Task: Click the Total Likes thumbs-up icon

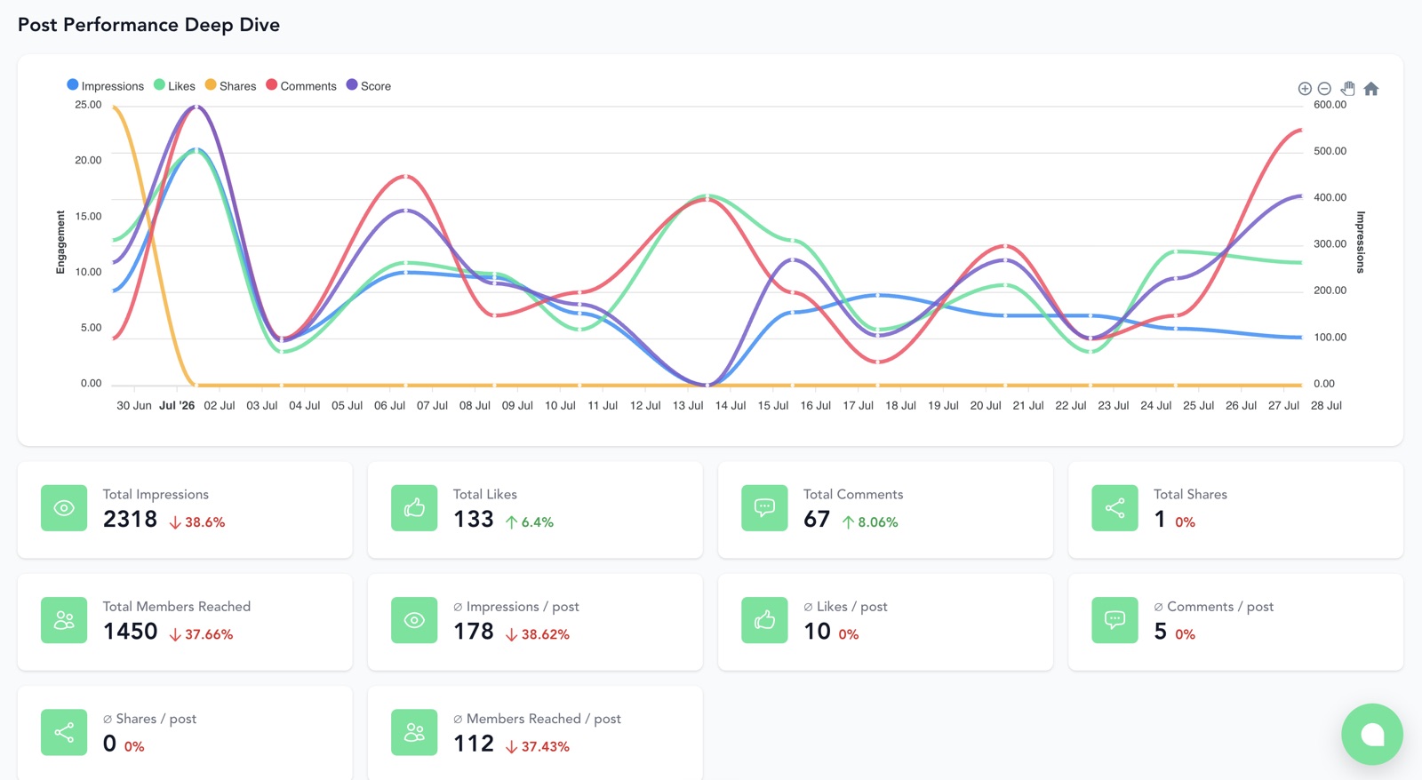Action: [414, 508]
